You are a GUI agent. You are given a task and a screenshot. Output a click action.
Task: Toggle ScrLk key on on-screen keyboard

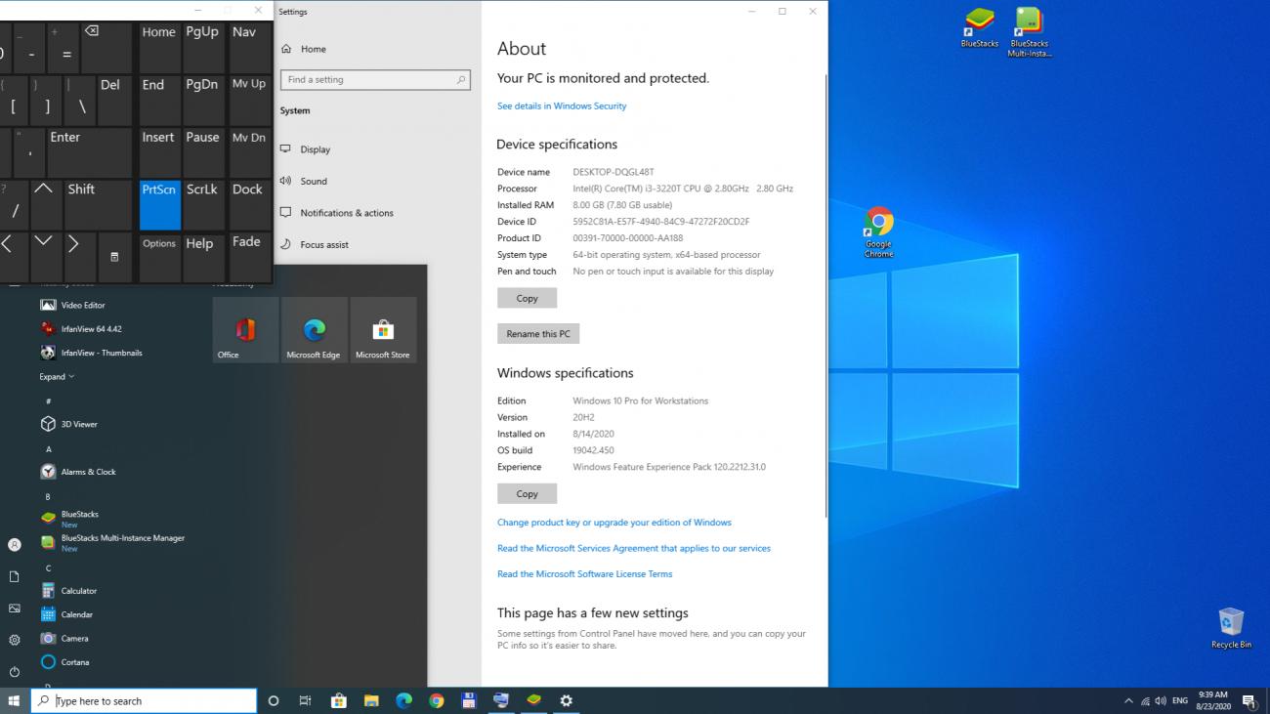click(203, 205)
